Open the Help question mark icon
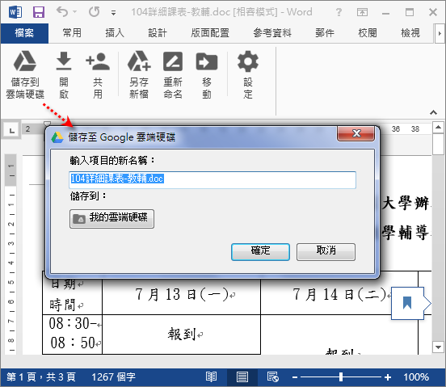This screenshot has width=446, height=387. tap(339, 12)
